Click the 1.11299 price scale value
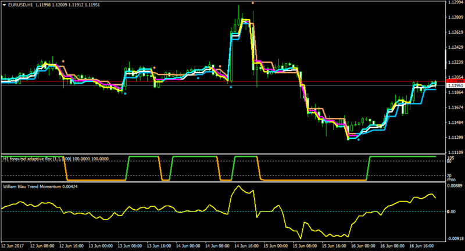The height and width of the screenshot is (251, 465). pos(456,138)
